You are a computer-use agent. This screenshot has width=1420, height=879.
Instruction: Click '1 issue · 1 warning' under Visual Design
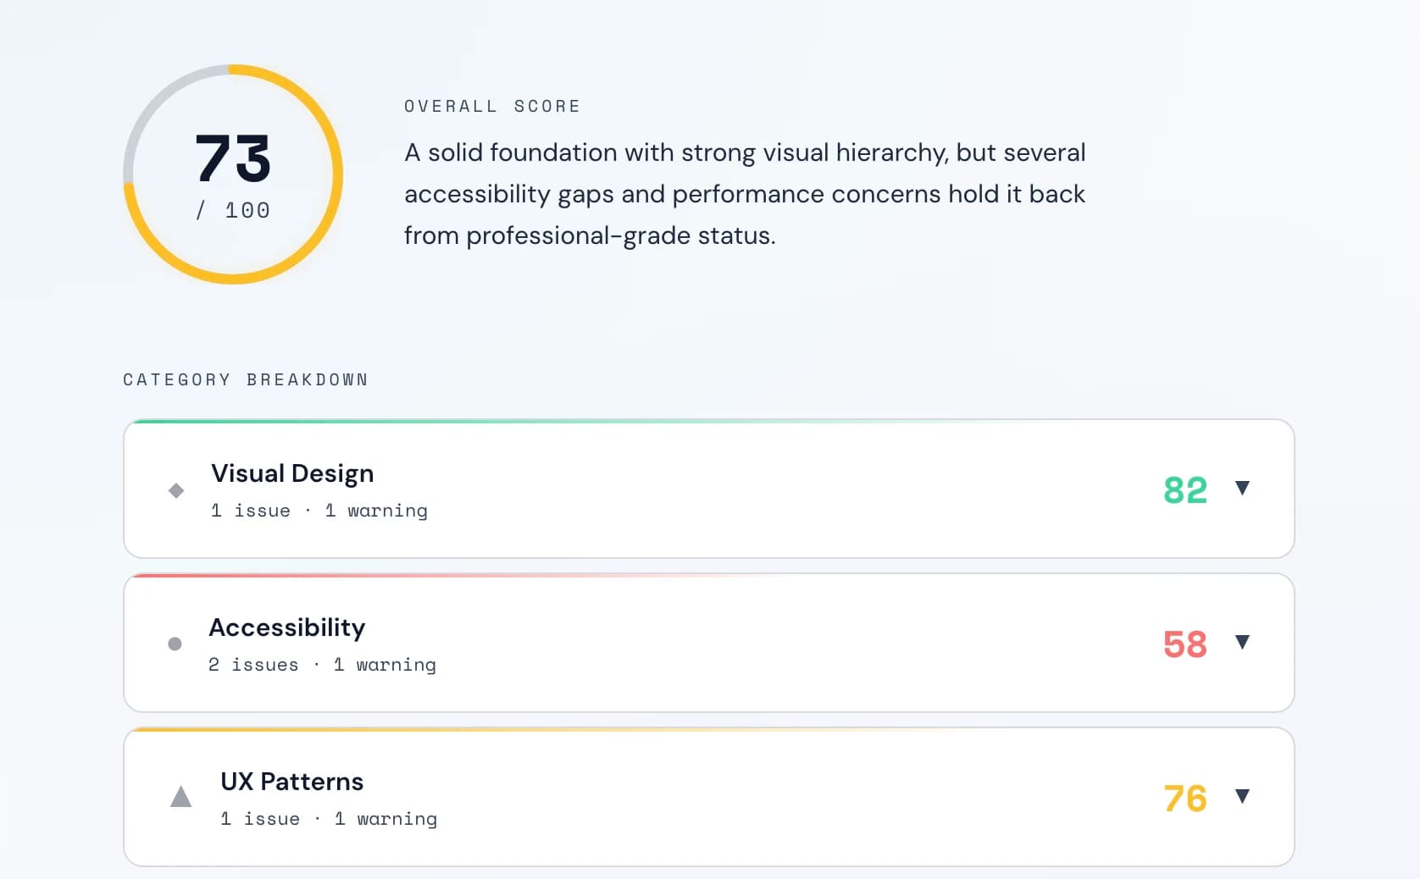coord(319,511)
